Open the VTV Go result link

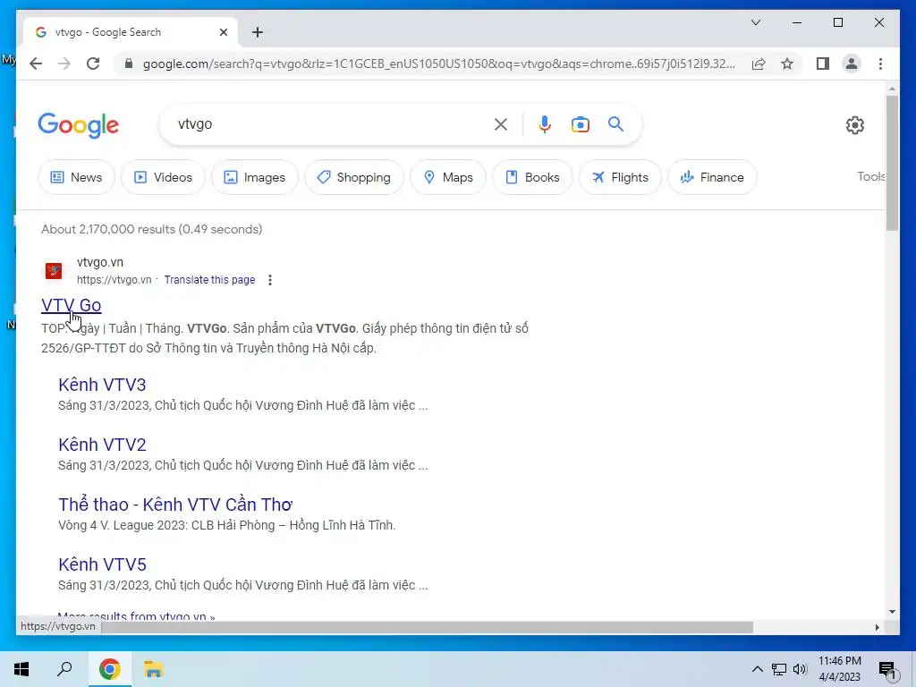click(x=72, y=305)
